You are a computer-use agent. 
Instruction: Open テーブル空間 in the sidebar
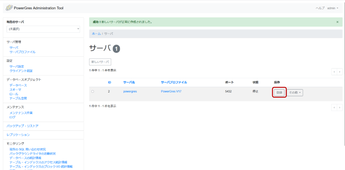[x=18, y=98]
